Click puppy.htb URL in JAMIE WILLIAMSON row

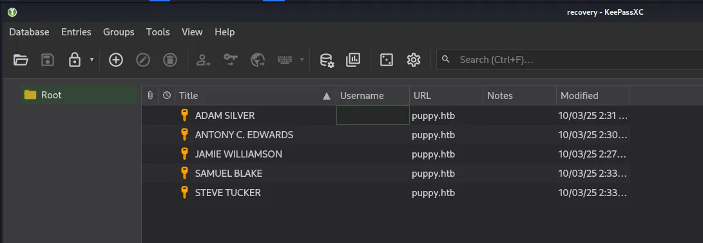(x=434, y=154)
